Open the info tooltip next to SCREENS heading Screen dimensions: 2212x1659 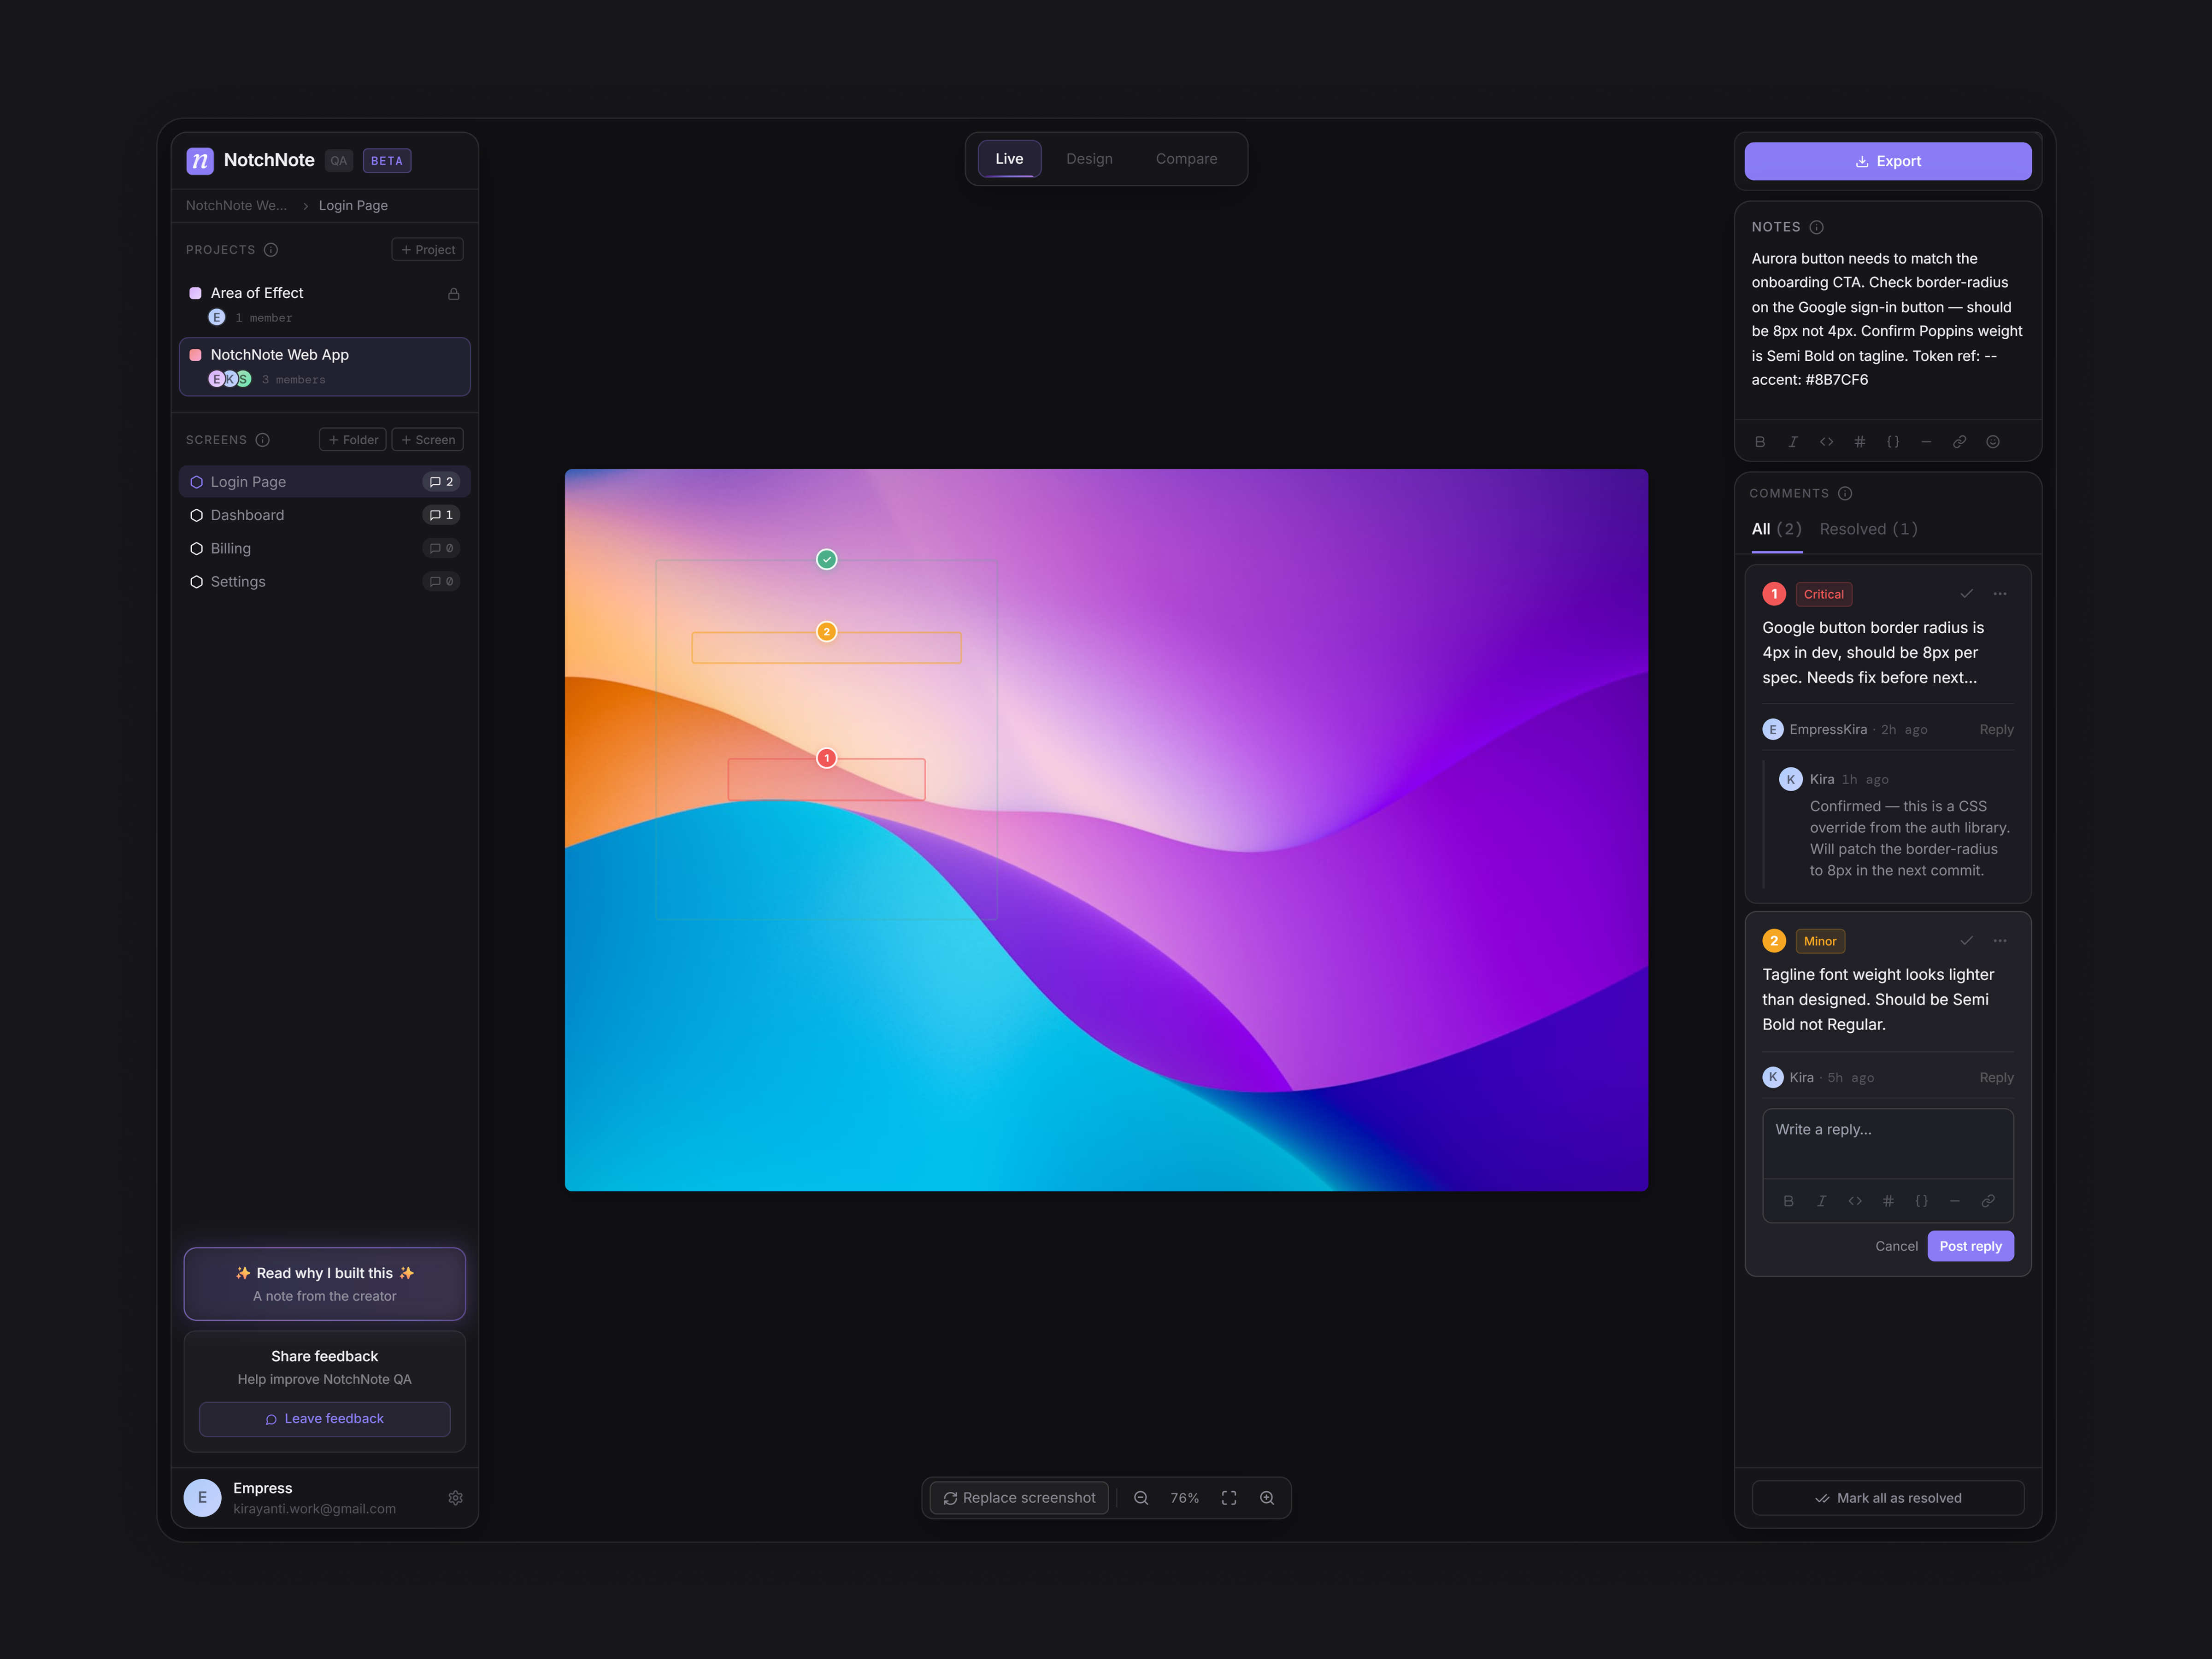[263, 440]
